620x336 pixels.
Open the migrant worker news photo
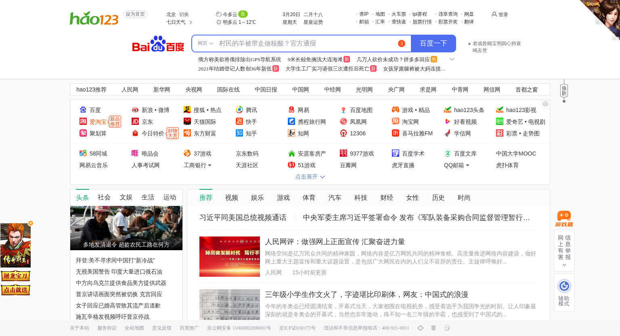coord(126,228)
